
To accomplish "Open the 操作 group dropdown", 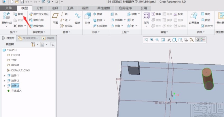I will click(14, 32).
